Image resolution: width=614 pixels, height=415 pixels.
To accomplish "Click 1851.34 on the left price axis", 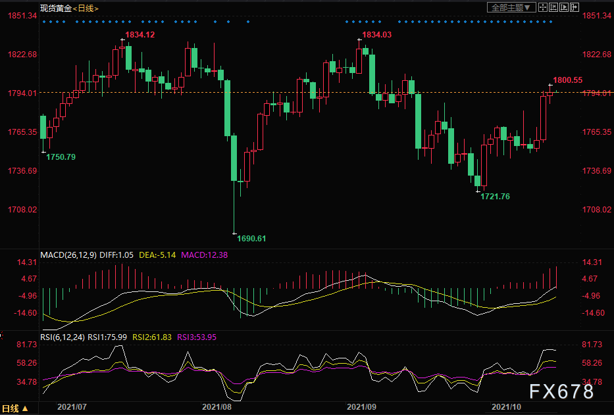I will [22, 16].
